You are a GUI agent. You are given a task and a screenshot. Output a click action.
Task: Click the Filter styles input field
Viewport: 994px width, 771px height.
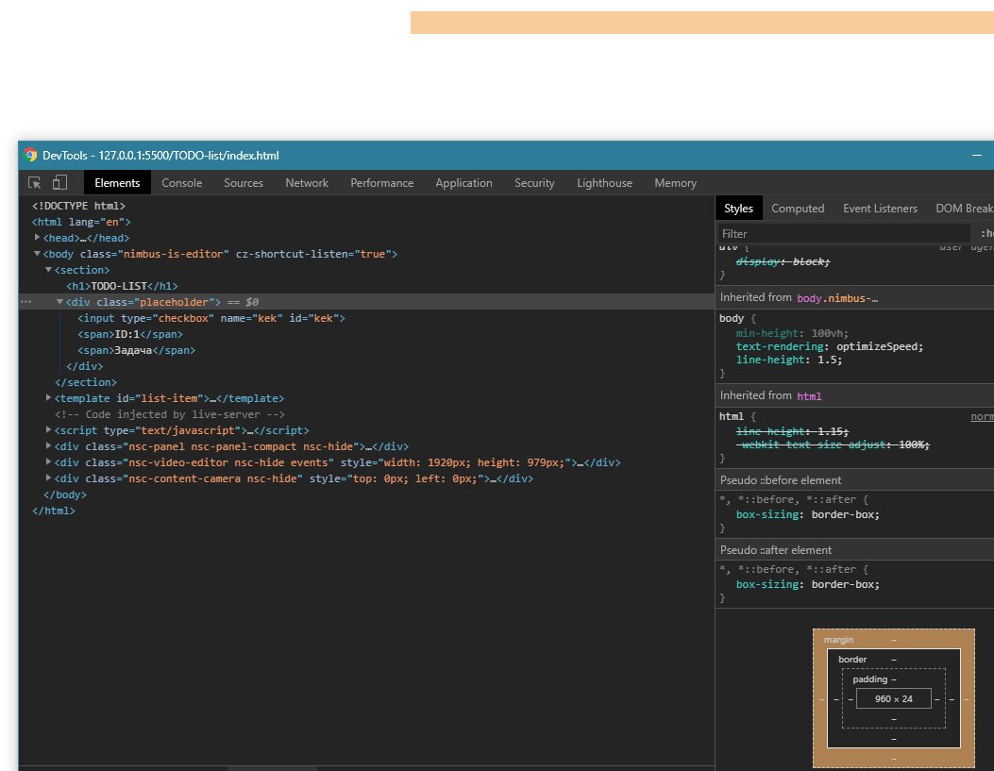click(x=843, y=234)
